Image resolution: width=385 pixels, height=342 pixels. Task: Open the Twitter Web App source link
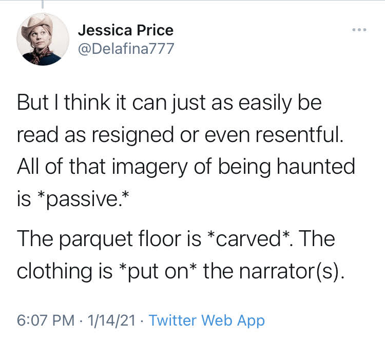point(207,320)
